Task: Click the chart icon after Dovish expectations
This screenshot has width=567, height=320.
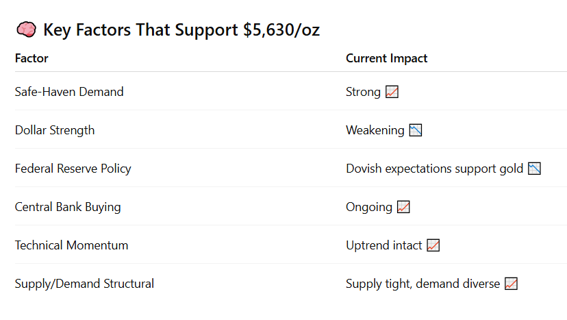Action: [535, 169]
